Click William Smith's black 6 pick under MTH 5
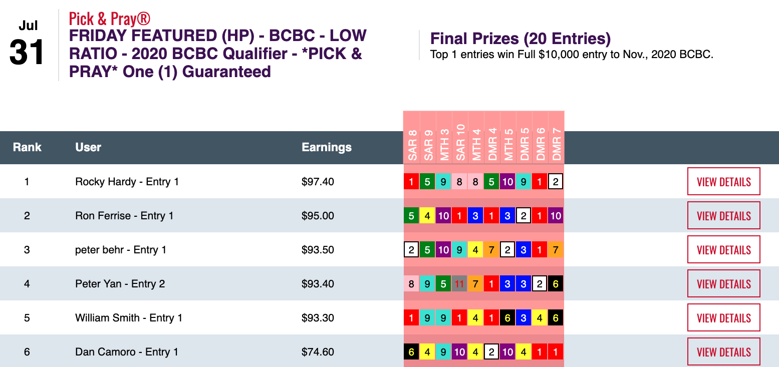Viewport: 779px width, 367px height. pyautogui.click(x=507, y=318)
